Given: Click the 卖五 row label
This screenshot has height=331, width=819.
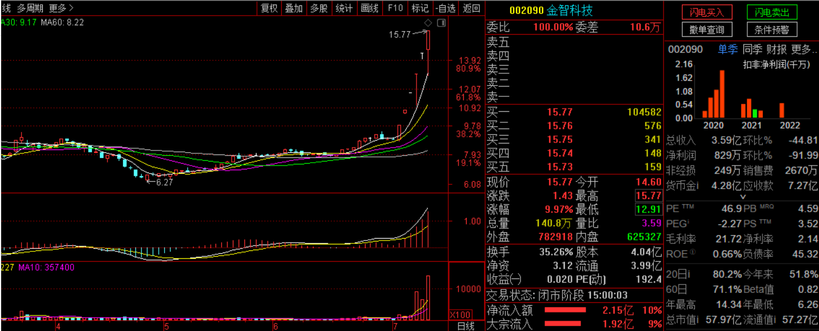Looking at the screenshot, I should (498, 42).
